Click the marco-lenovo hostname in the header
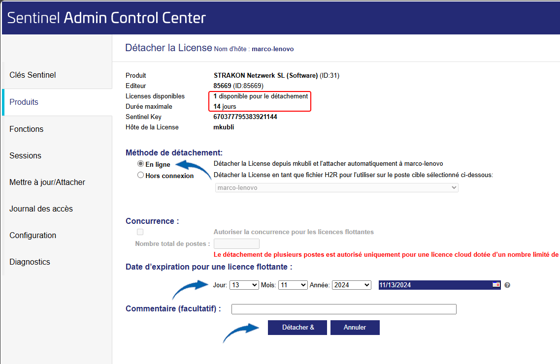This screenshot has width=560, height=364. [273, 49]
